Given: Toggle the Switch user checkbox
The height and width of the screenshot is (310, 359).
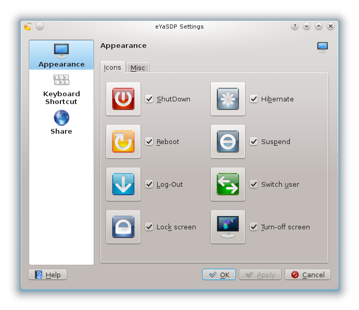Looking at the screenshot, I should tap(254, 184).
